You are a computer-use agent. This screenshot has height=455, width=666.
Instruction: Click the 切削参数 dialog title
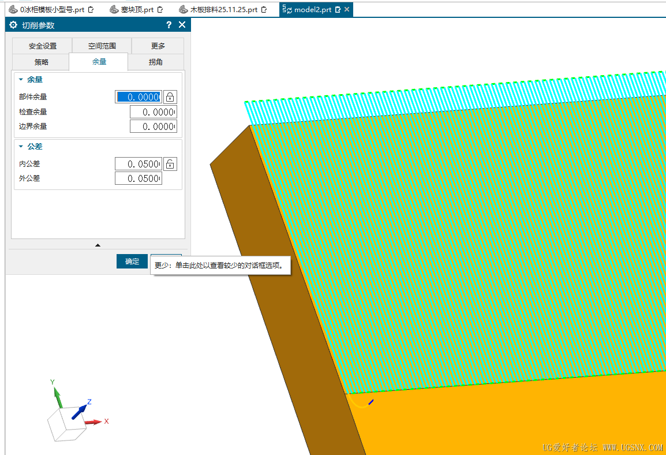(38, 25)
